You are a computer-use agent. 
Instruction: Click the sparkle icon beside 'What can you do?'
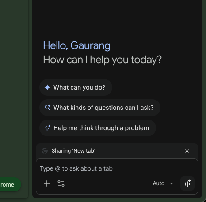[47, 87]
